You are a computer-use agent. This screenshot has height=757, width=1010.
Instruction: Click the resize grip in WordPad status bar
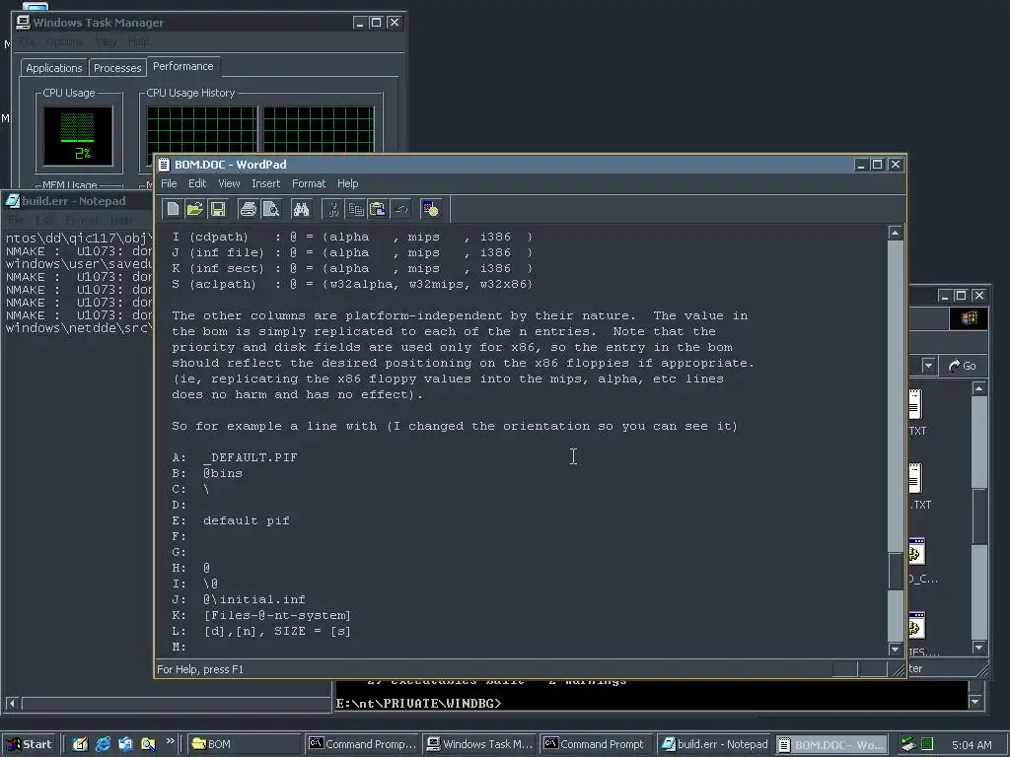coord(898,670)
